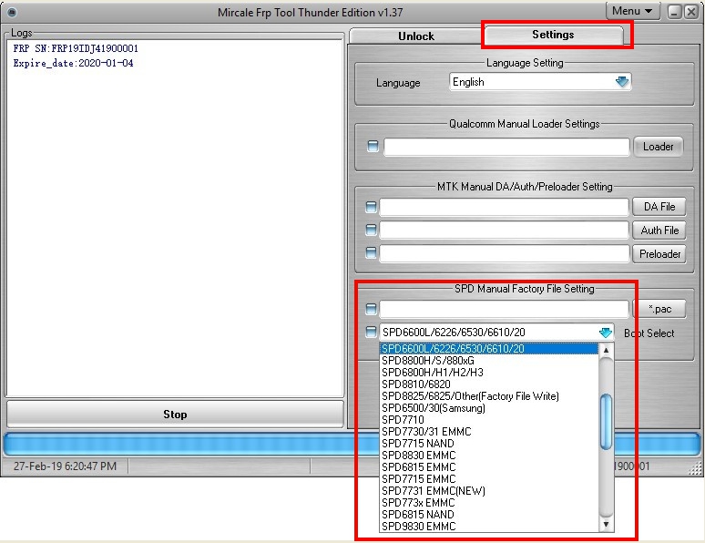
Task: Select SPD8830 EMMC in the list
Action: 489,456
